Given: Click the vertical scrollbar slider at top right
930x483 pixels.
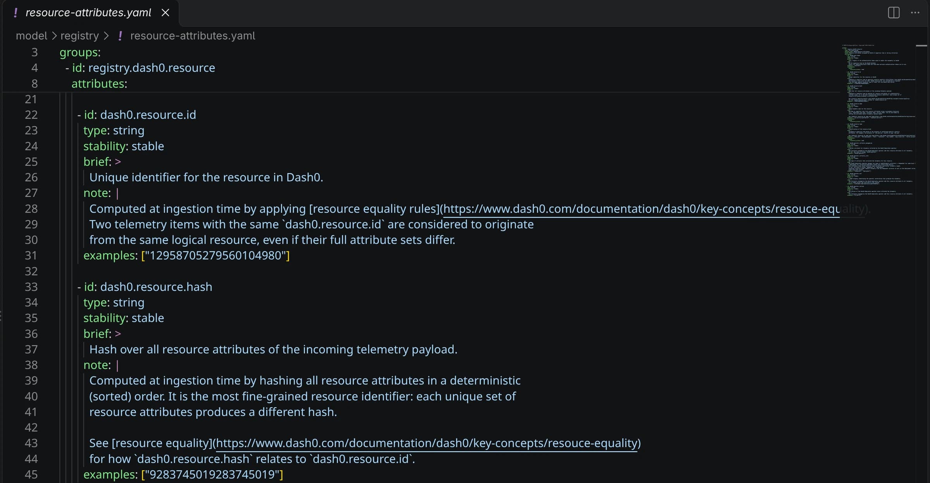Looking at the screenshot, I should pos(921,46).
